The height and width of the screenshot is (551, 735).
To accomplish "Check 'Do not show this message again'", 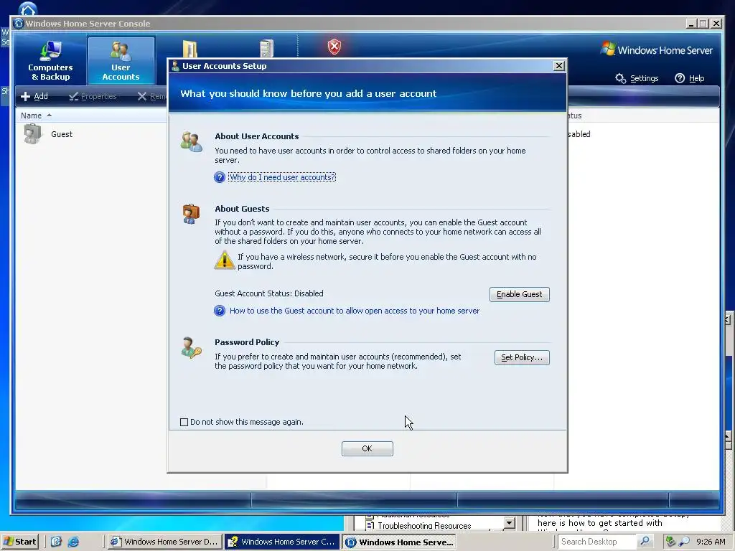I will tap(184, 422).
